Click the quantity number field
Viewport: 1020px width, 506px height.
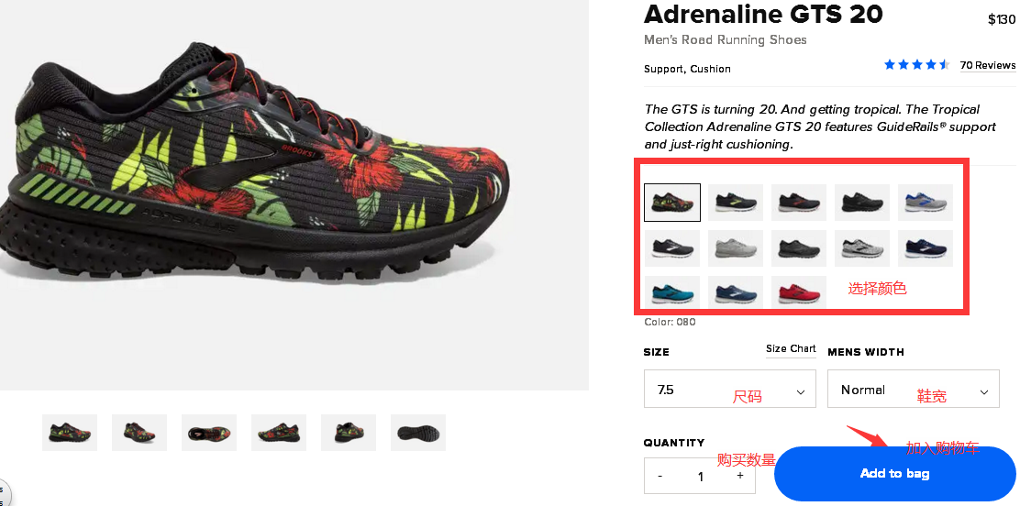[x=700, y=476]
